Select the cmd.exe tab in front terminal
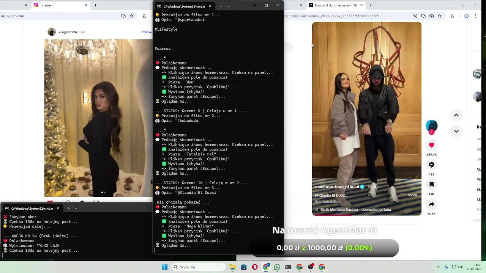 (184, 6)
